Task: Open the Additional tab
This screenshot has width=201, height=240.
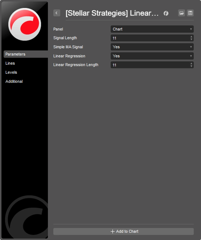Action: (x=14, y=81)
